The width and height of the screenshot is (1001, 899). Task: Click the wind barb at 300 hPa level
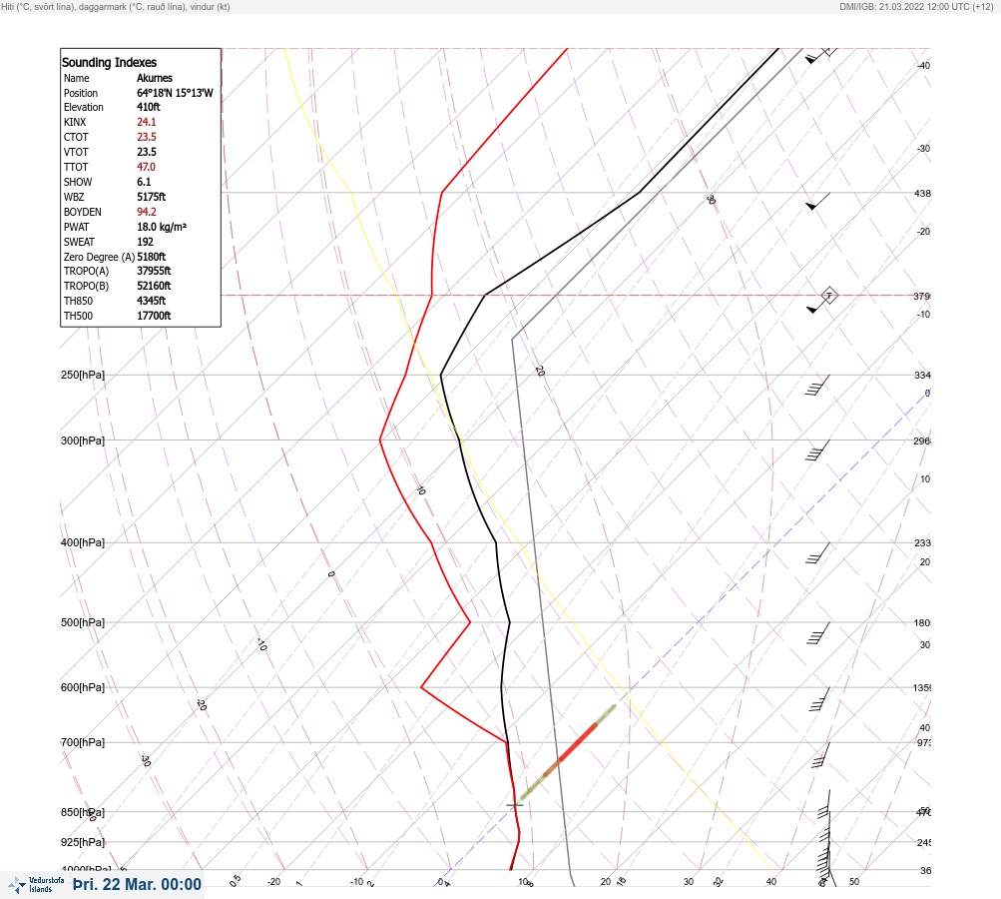(x=817, y=449)
